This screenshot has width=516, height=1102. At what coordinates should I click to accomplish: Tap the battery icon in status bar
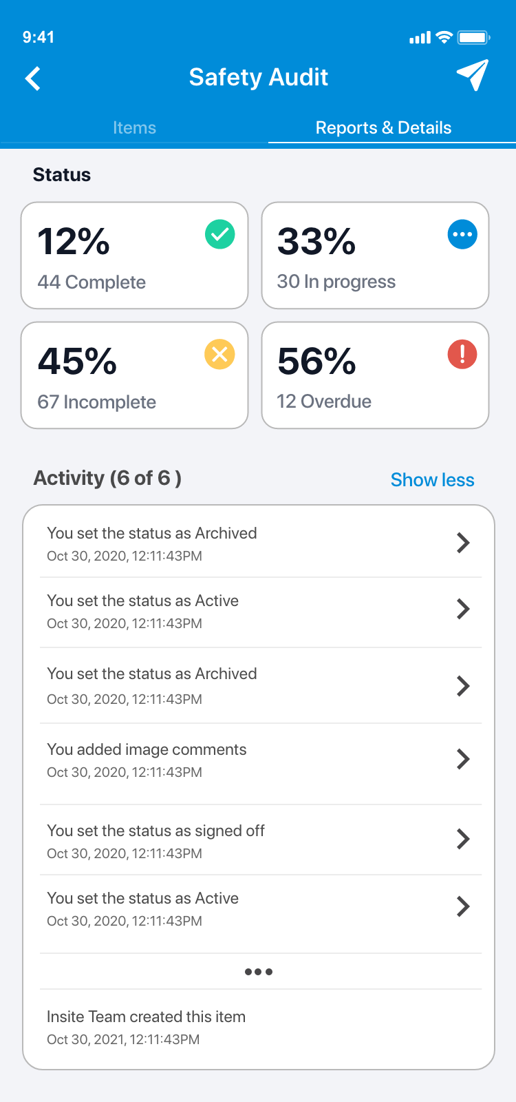tap(474, 38)
